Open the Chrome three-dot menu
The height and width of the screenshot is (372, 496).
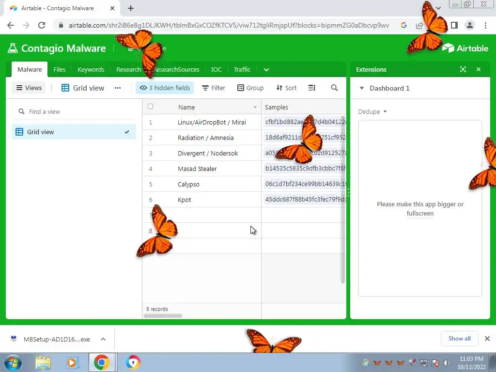[485, 25]
